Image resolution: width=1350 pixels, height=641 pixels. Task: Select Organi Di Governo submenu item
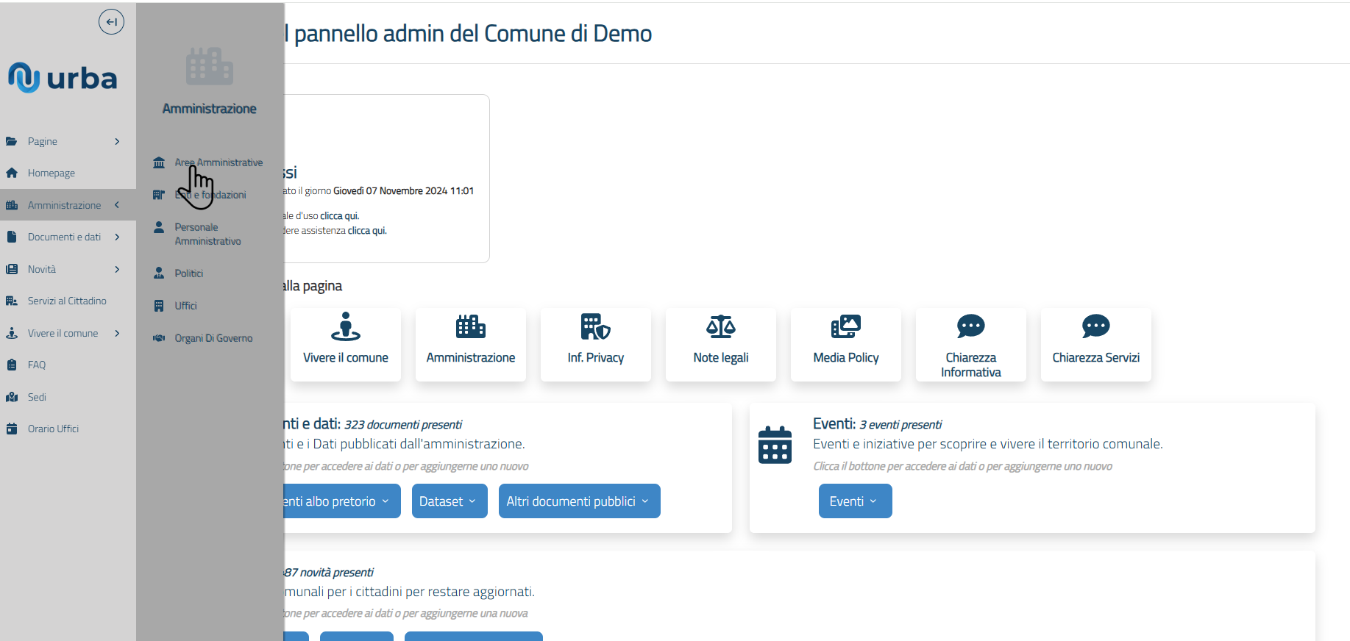click(213, 338)
